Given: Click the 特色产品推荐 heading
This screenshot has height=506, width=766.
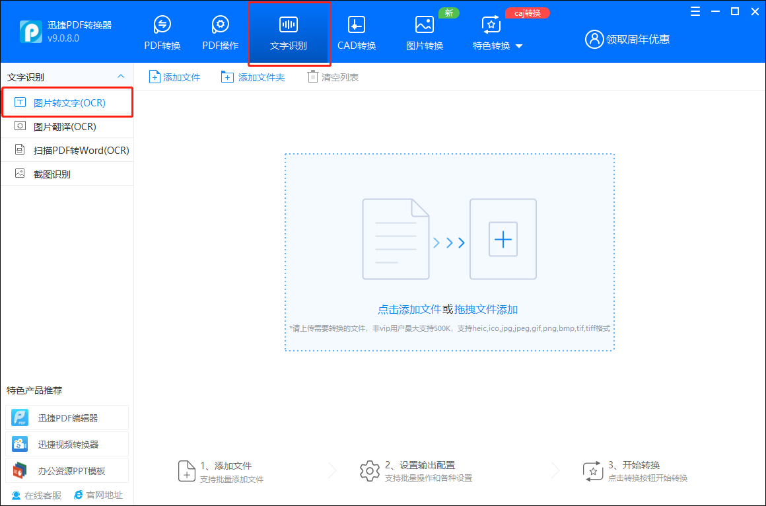Looking at the screenshot, I should pyautogui.click(x=34, y=390).
